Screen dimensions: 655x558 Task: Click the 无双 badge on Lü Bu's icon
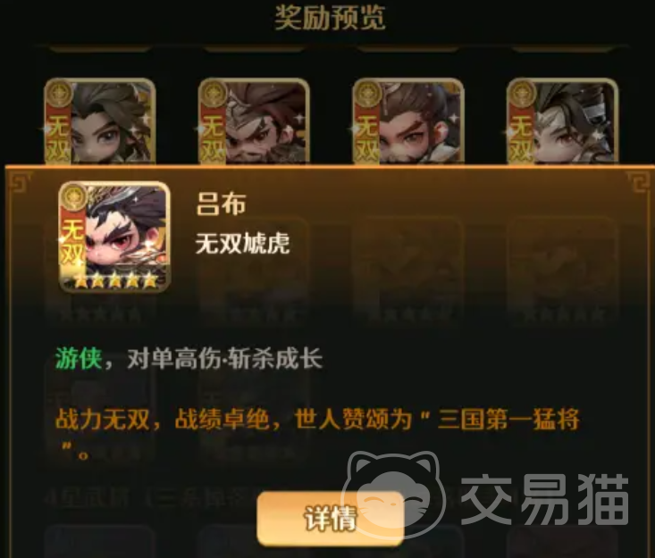[x=72, y=244]
